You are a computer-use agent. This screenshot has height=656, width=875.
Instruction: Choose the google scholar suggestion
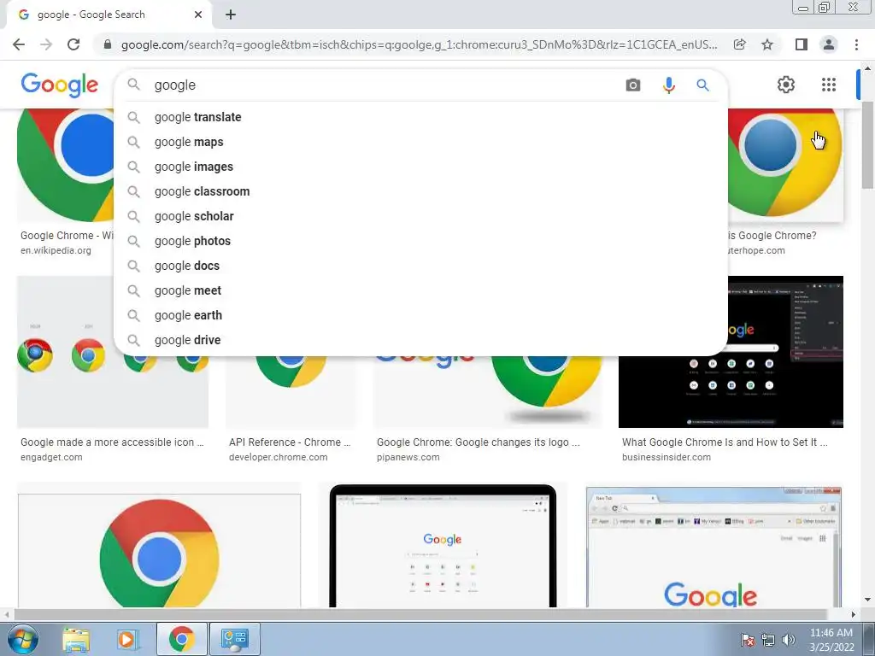pyautogui.click(x=420, y=216)
